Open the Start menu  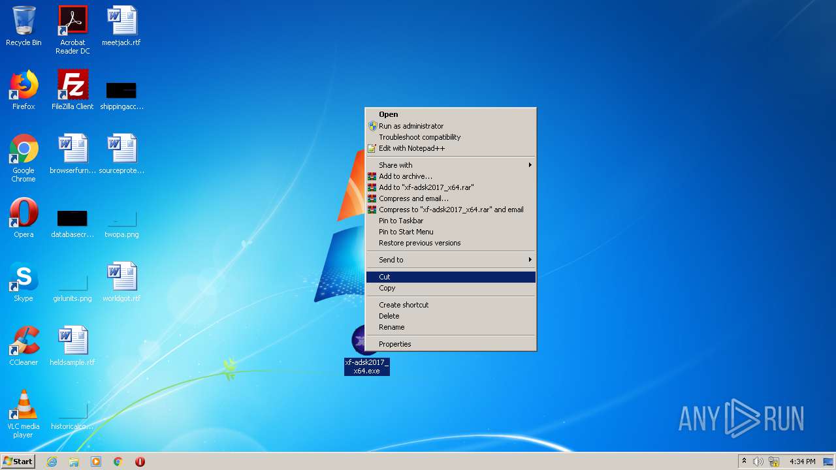[x=18, y=462]
